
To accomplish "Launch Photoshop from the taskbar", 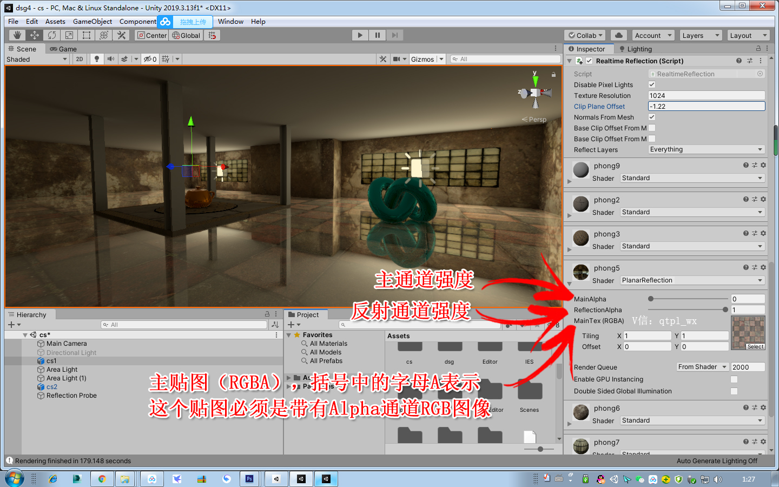I will tap(249, 478).
